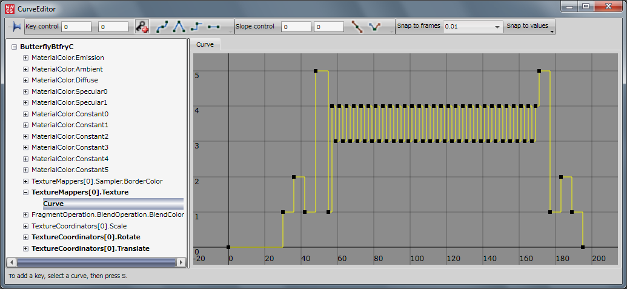Collapse the ButterflyBtfryC root node
This screenshot has width=627, height=289.
tap(14, 47)
